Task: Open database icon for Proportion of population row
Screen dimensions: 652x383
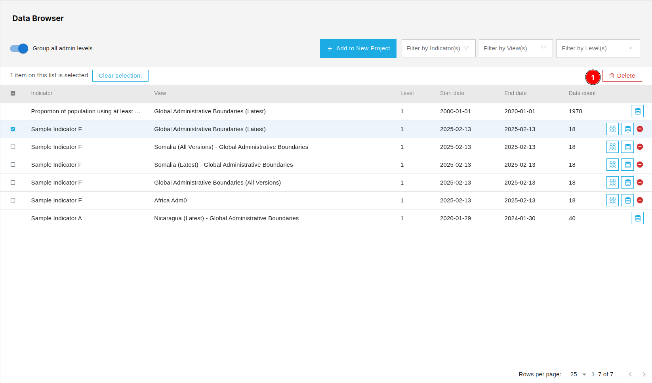Action: [637, 111]
